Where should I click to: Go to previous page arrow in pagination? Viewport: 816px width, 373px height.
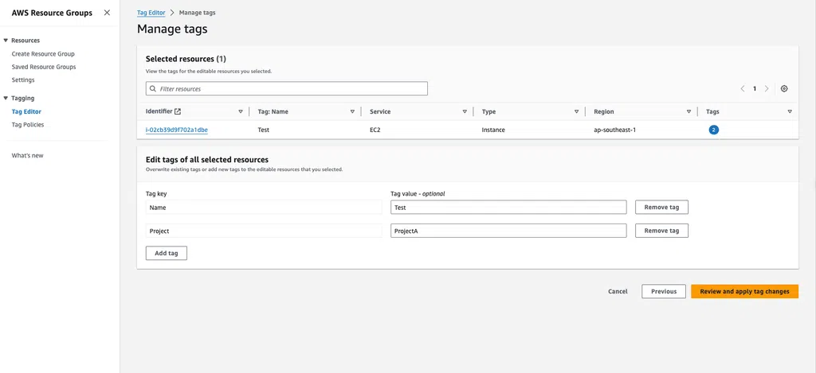(x=743, y=89)
